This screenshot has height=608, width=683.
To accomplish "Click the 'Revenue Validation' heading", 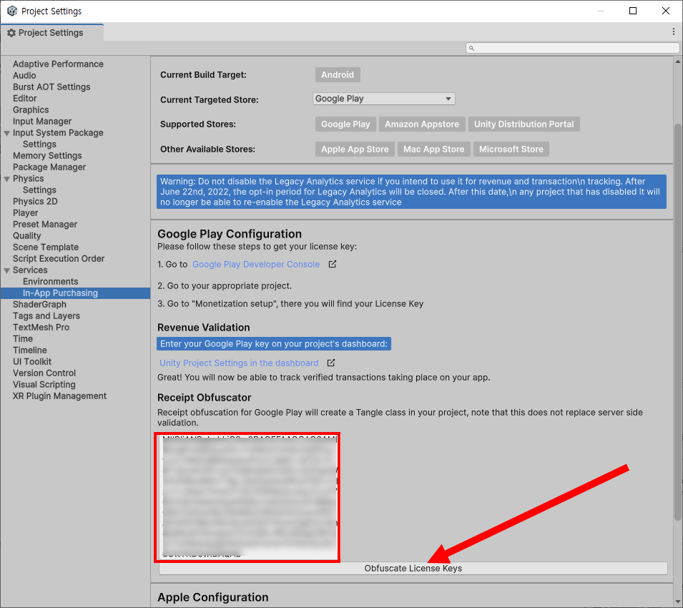I will (204, 328).
